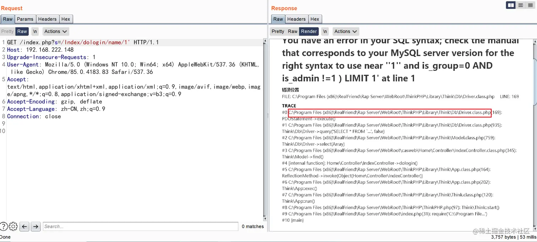Screen dimensions: 537x242
Task: Open the Request Raw tab
Action: coord(8,19)
